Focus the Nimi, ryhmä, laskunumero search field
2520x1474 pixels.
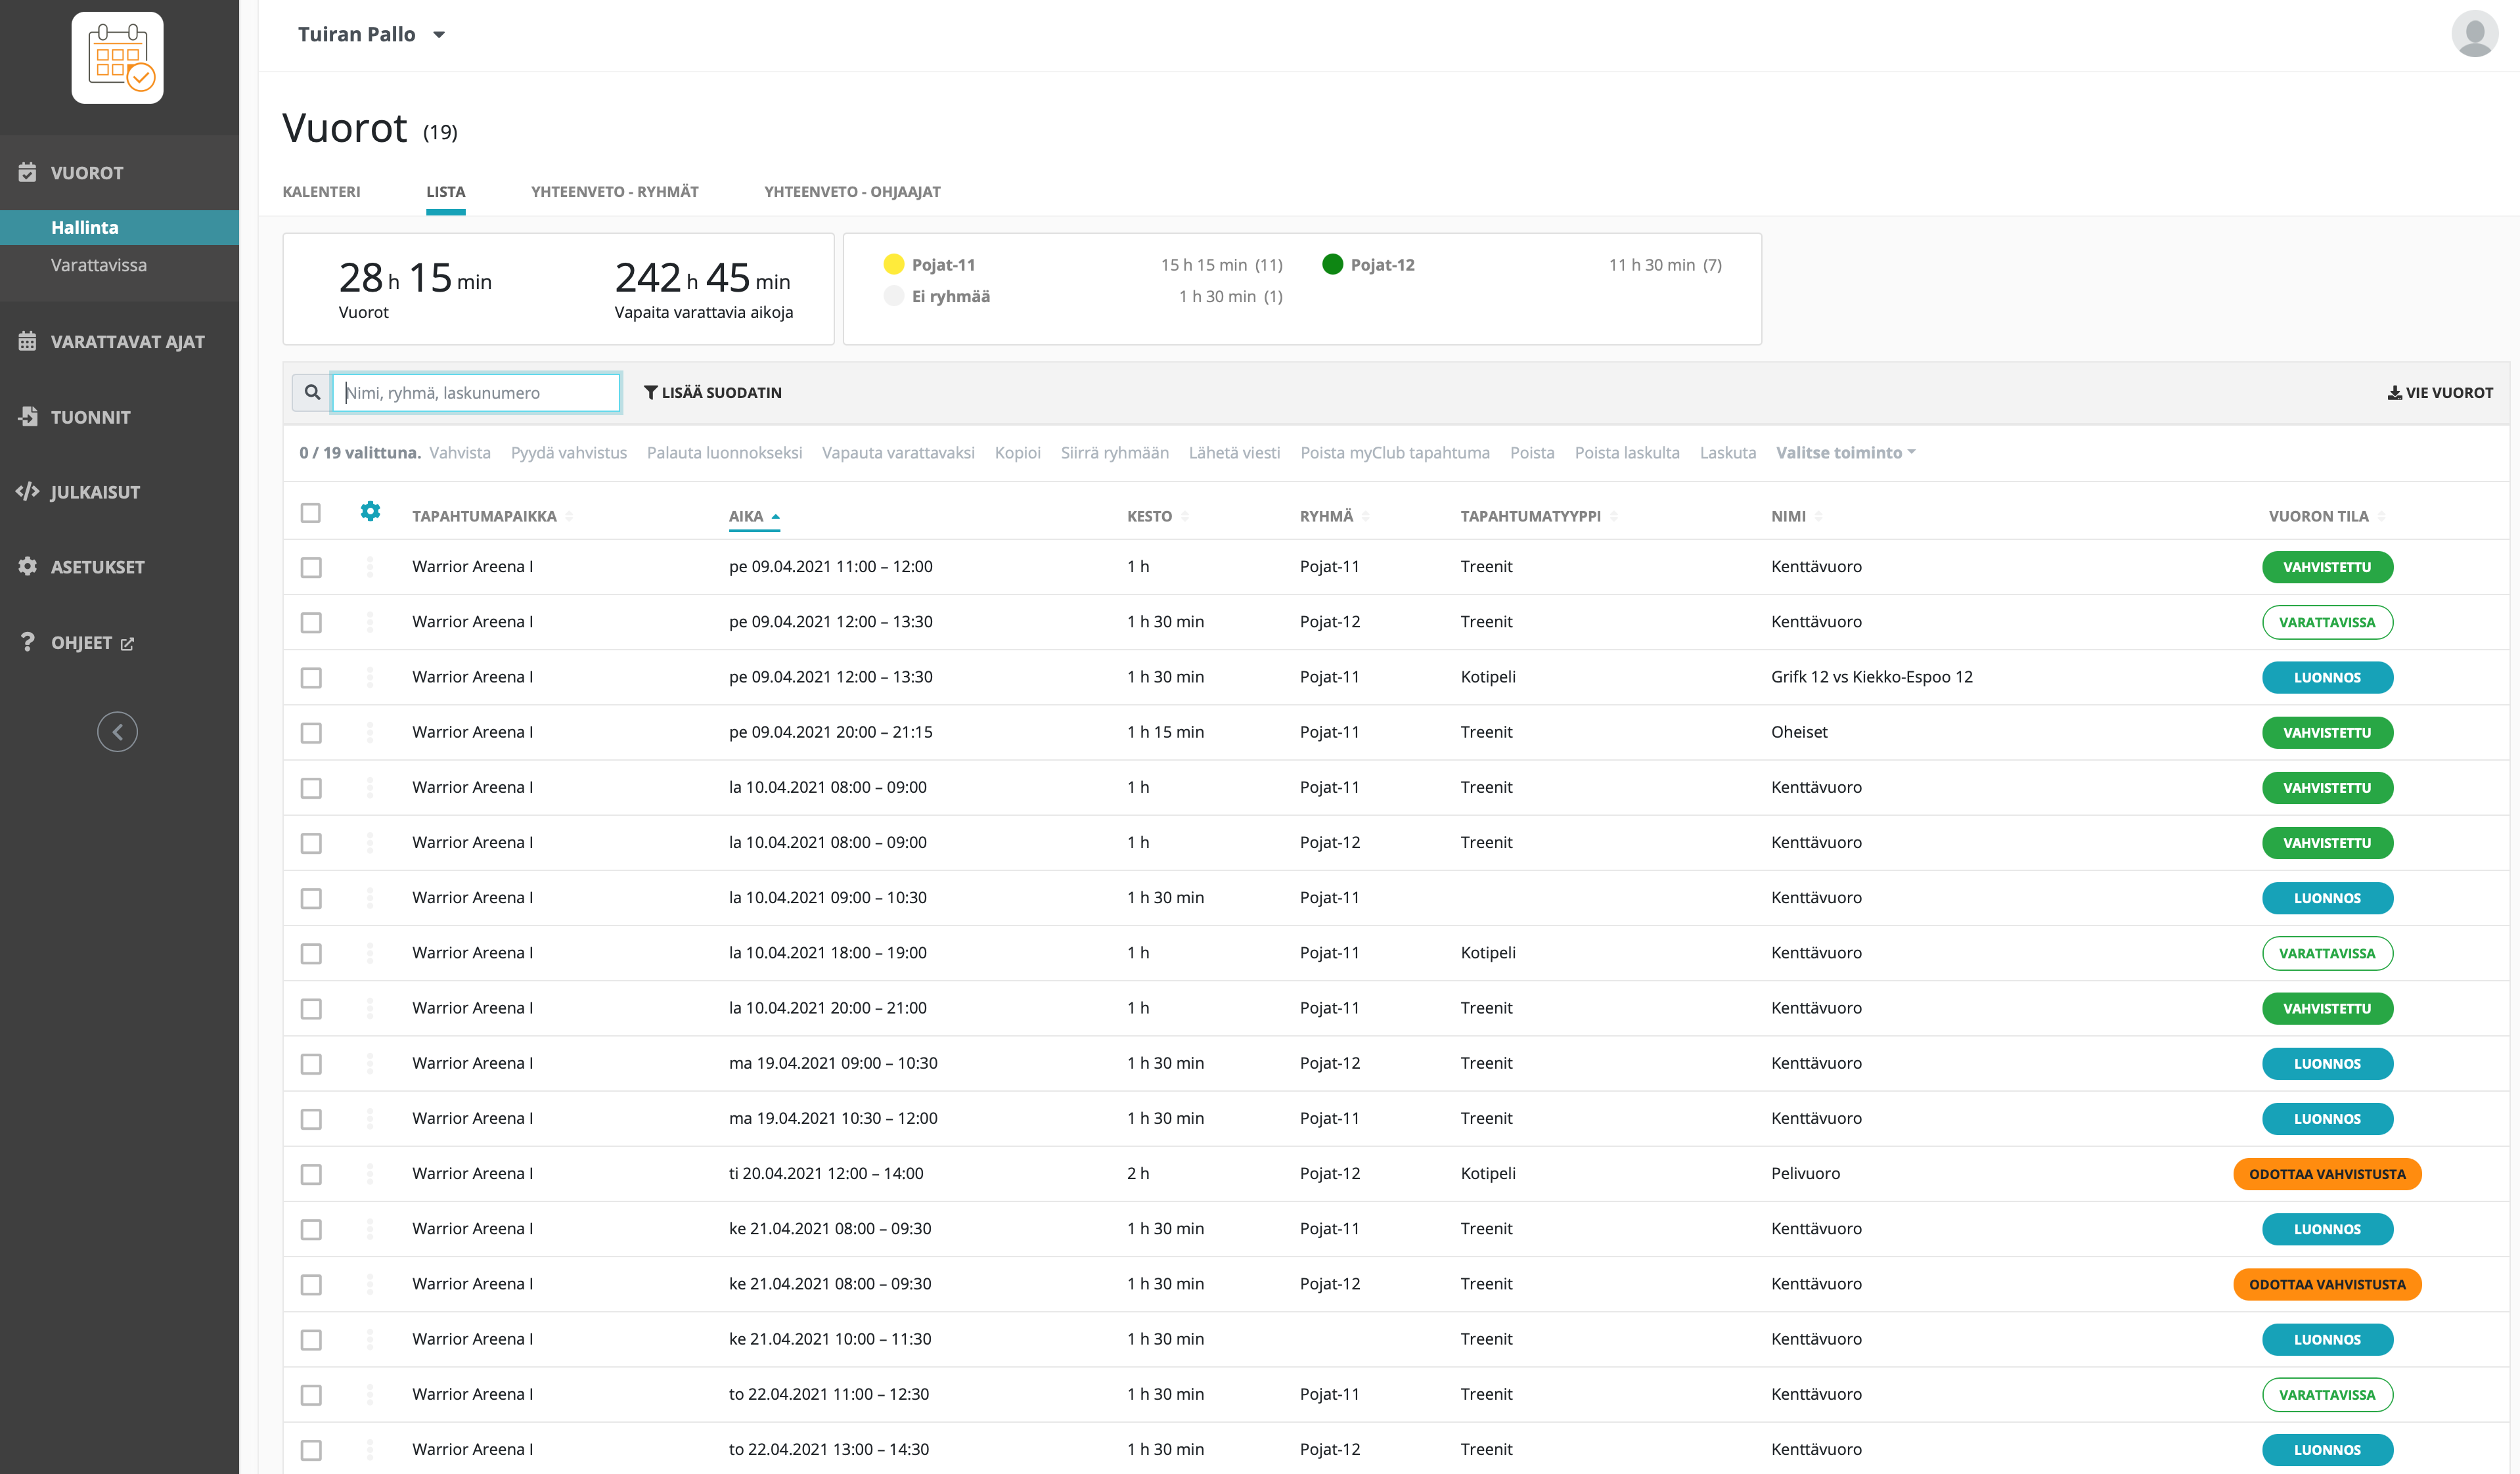[476, 392]
